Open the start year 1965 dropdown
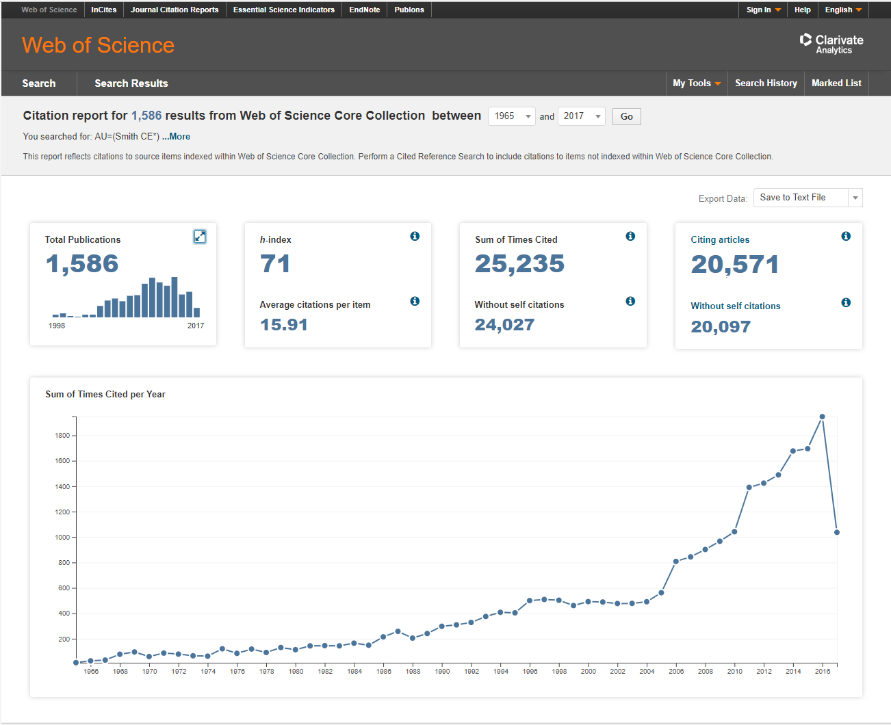Image resolution: width=891 pixels, height=725 pixels. point(512,116)
